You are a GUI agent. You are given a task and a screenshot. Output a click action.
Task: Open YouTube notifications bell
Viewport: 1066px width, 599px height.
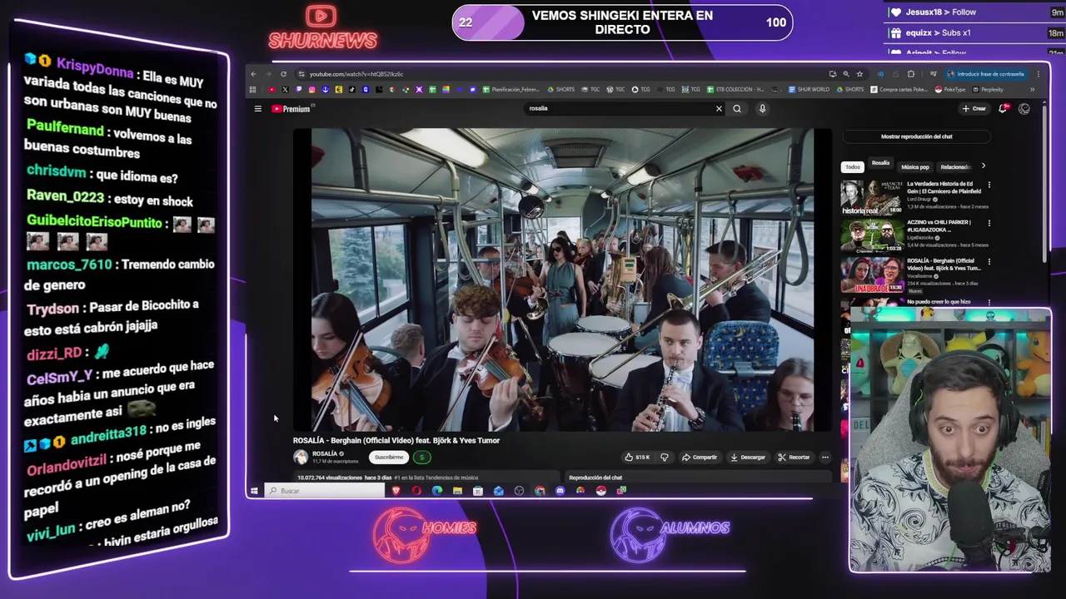[1004, 108]
